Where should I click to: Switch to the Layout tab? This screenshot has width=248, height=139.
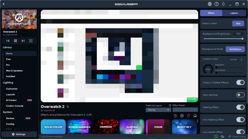pos(234,13)
